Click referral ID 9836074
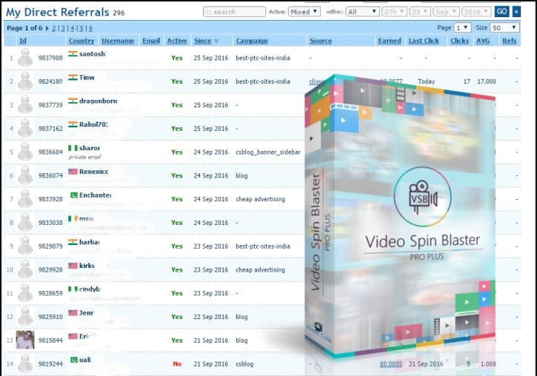Image resolution: width=537 pixels, height=376 pixels. coord(50,175)
